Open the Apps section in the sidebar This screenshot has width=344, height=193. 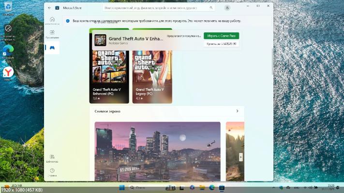52,34
